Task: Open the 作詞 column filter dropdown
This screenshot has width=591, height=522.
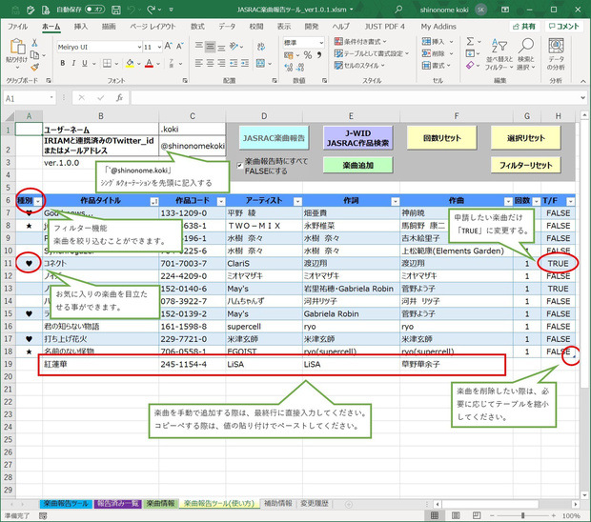Action: pos(395,202)
